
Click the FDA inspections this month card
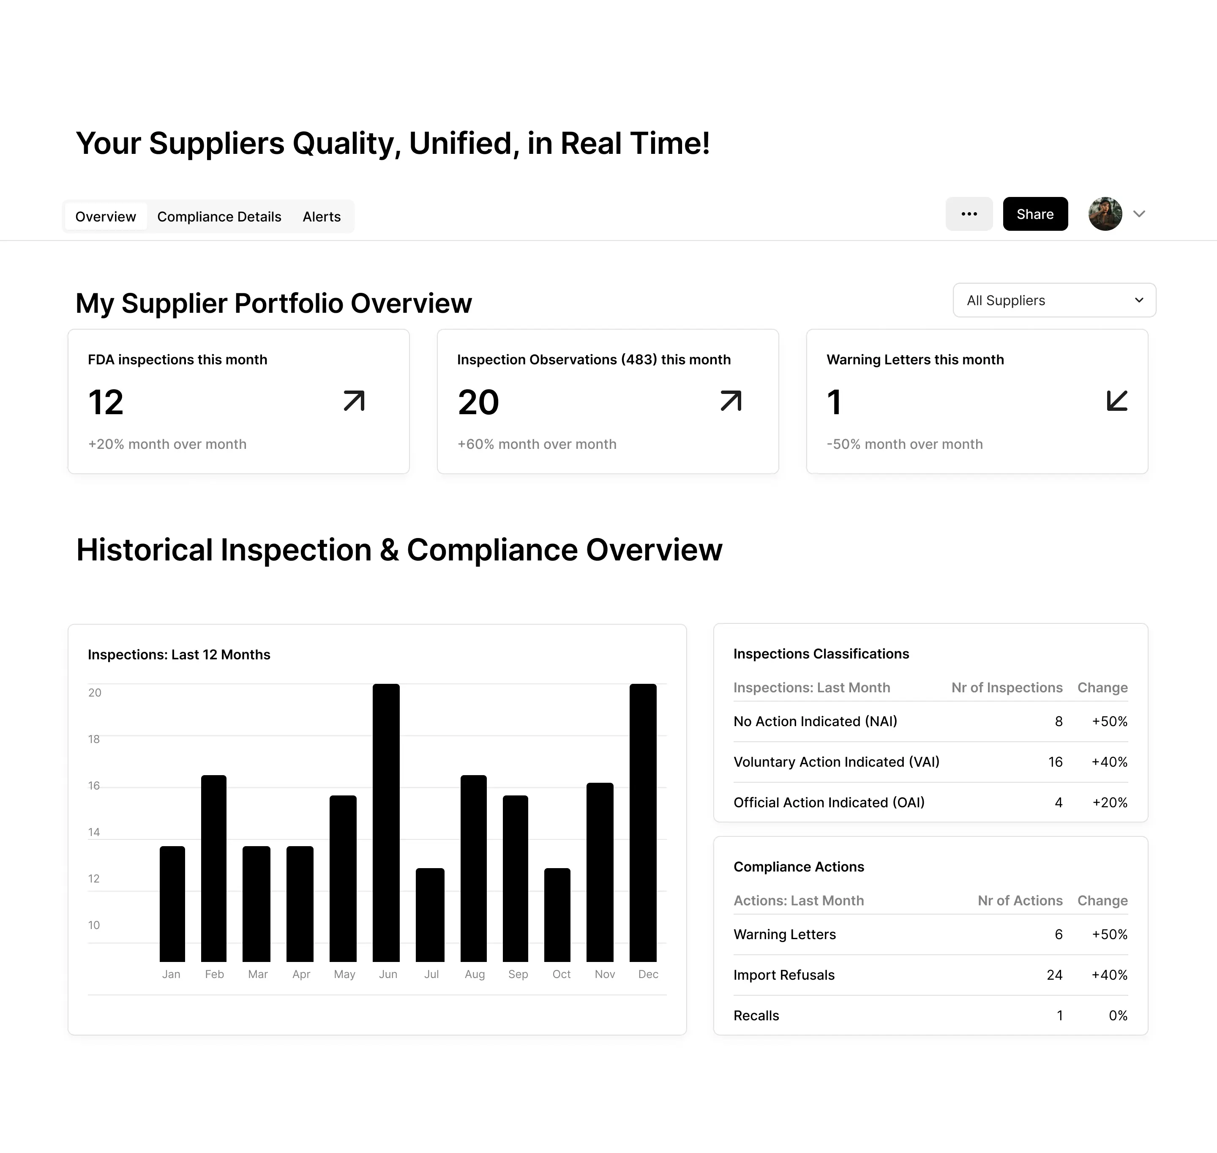(x=238, y=402)
